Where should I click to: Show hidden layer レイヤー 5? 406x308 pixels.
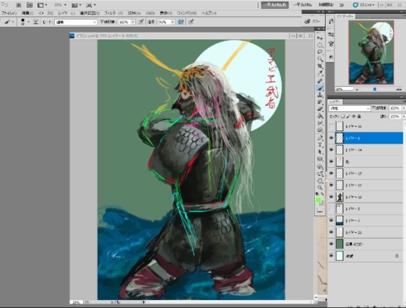[331, 209]
